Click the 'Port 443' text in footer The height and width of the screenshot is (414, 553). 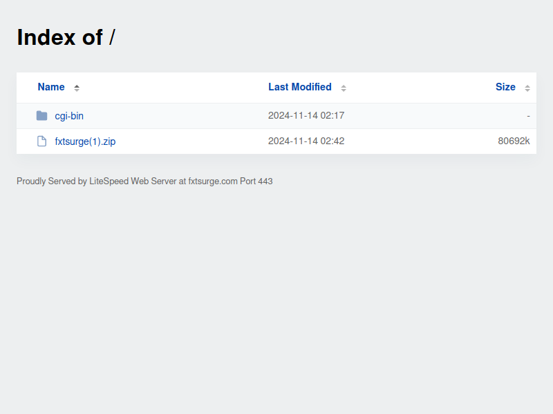point(256,181)
